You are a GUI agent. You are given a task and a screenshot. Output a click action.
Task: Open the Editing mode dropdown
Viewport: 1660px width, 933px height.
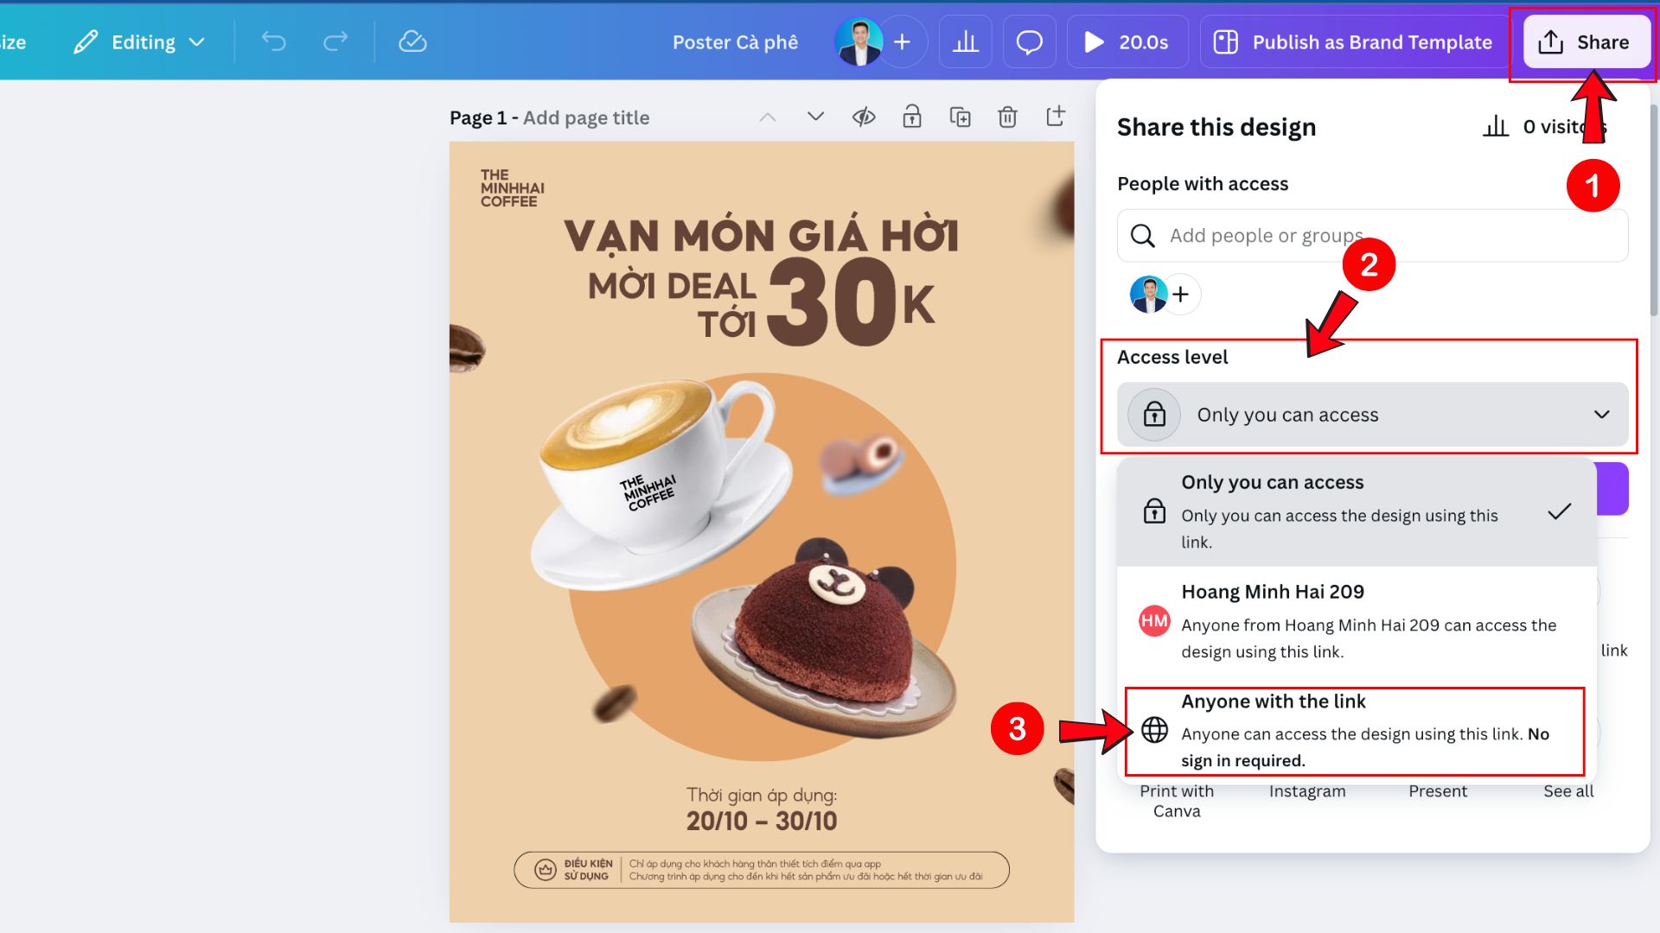click(139, 41)
